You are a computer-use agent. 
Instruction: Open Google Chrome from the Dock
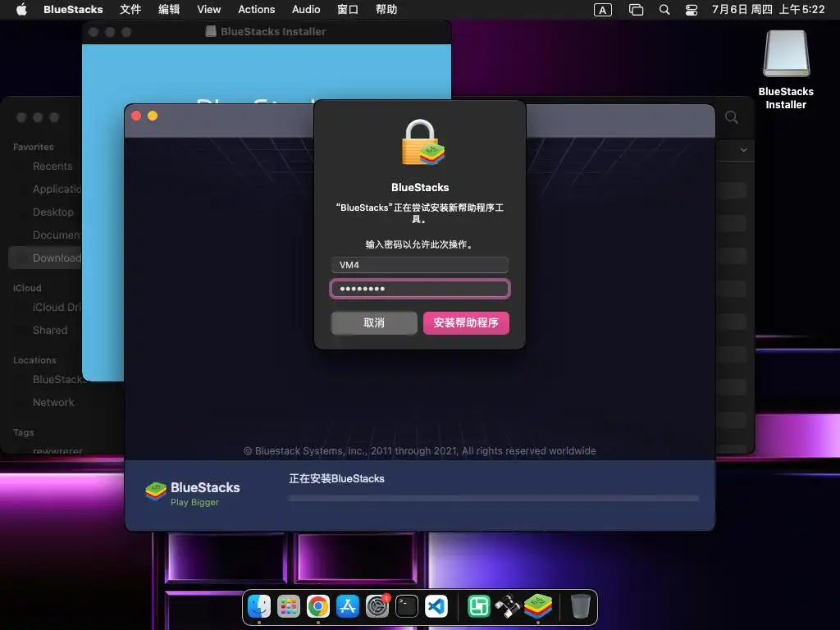point(318,606)
